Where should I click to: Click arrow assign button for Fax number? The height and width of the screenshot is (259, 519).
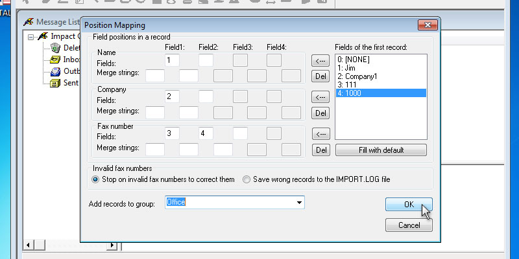(320, 134)
